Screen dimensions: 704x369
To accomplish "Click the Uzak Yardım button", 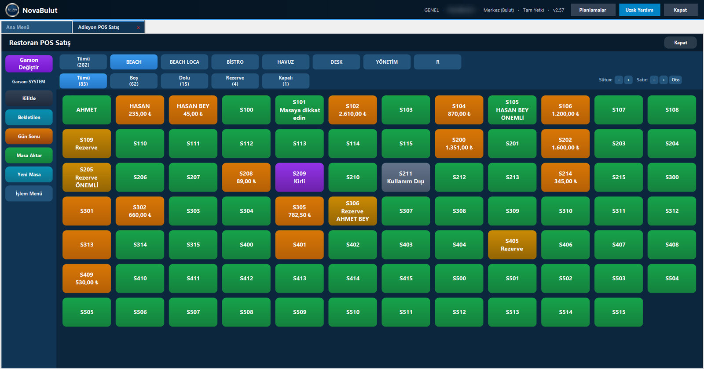I will tap(639, 10).
